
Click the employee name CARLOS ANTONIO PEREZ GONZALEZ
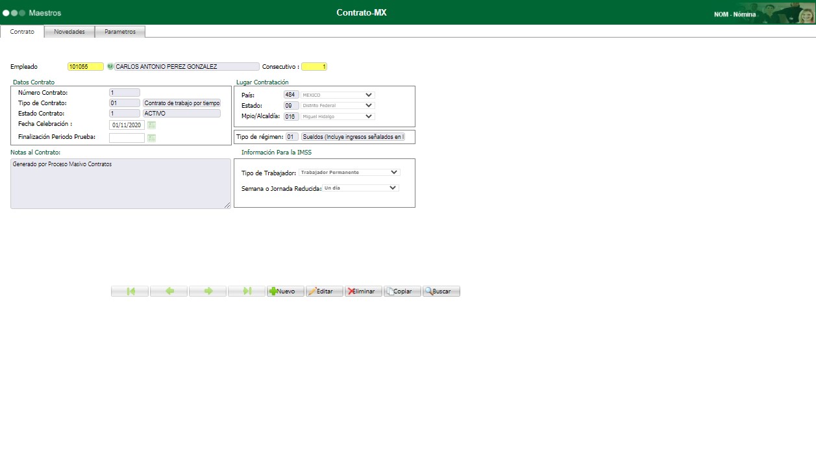pyautogui.click(x=187, y=66)
